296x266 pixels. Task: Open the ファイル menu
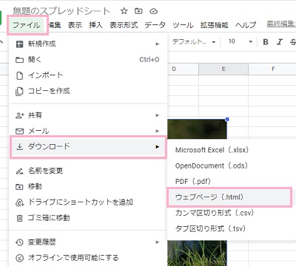coord(27,25)
